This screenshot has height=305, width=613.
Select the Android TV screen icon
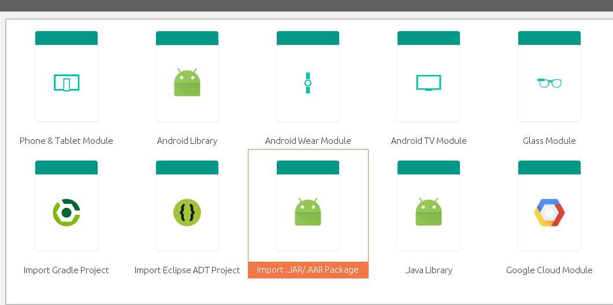point(429,83)
